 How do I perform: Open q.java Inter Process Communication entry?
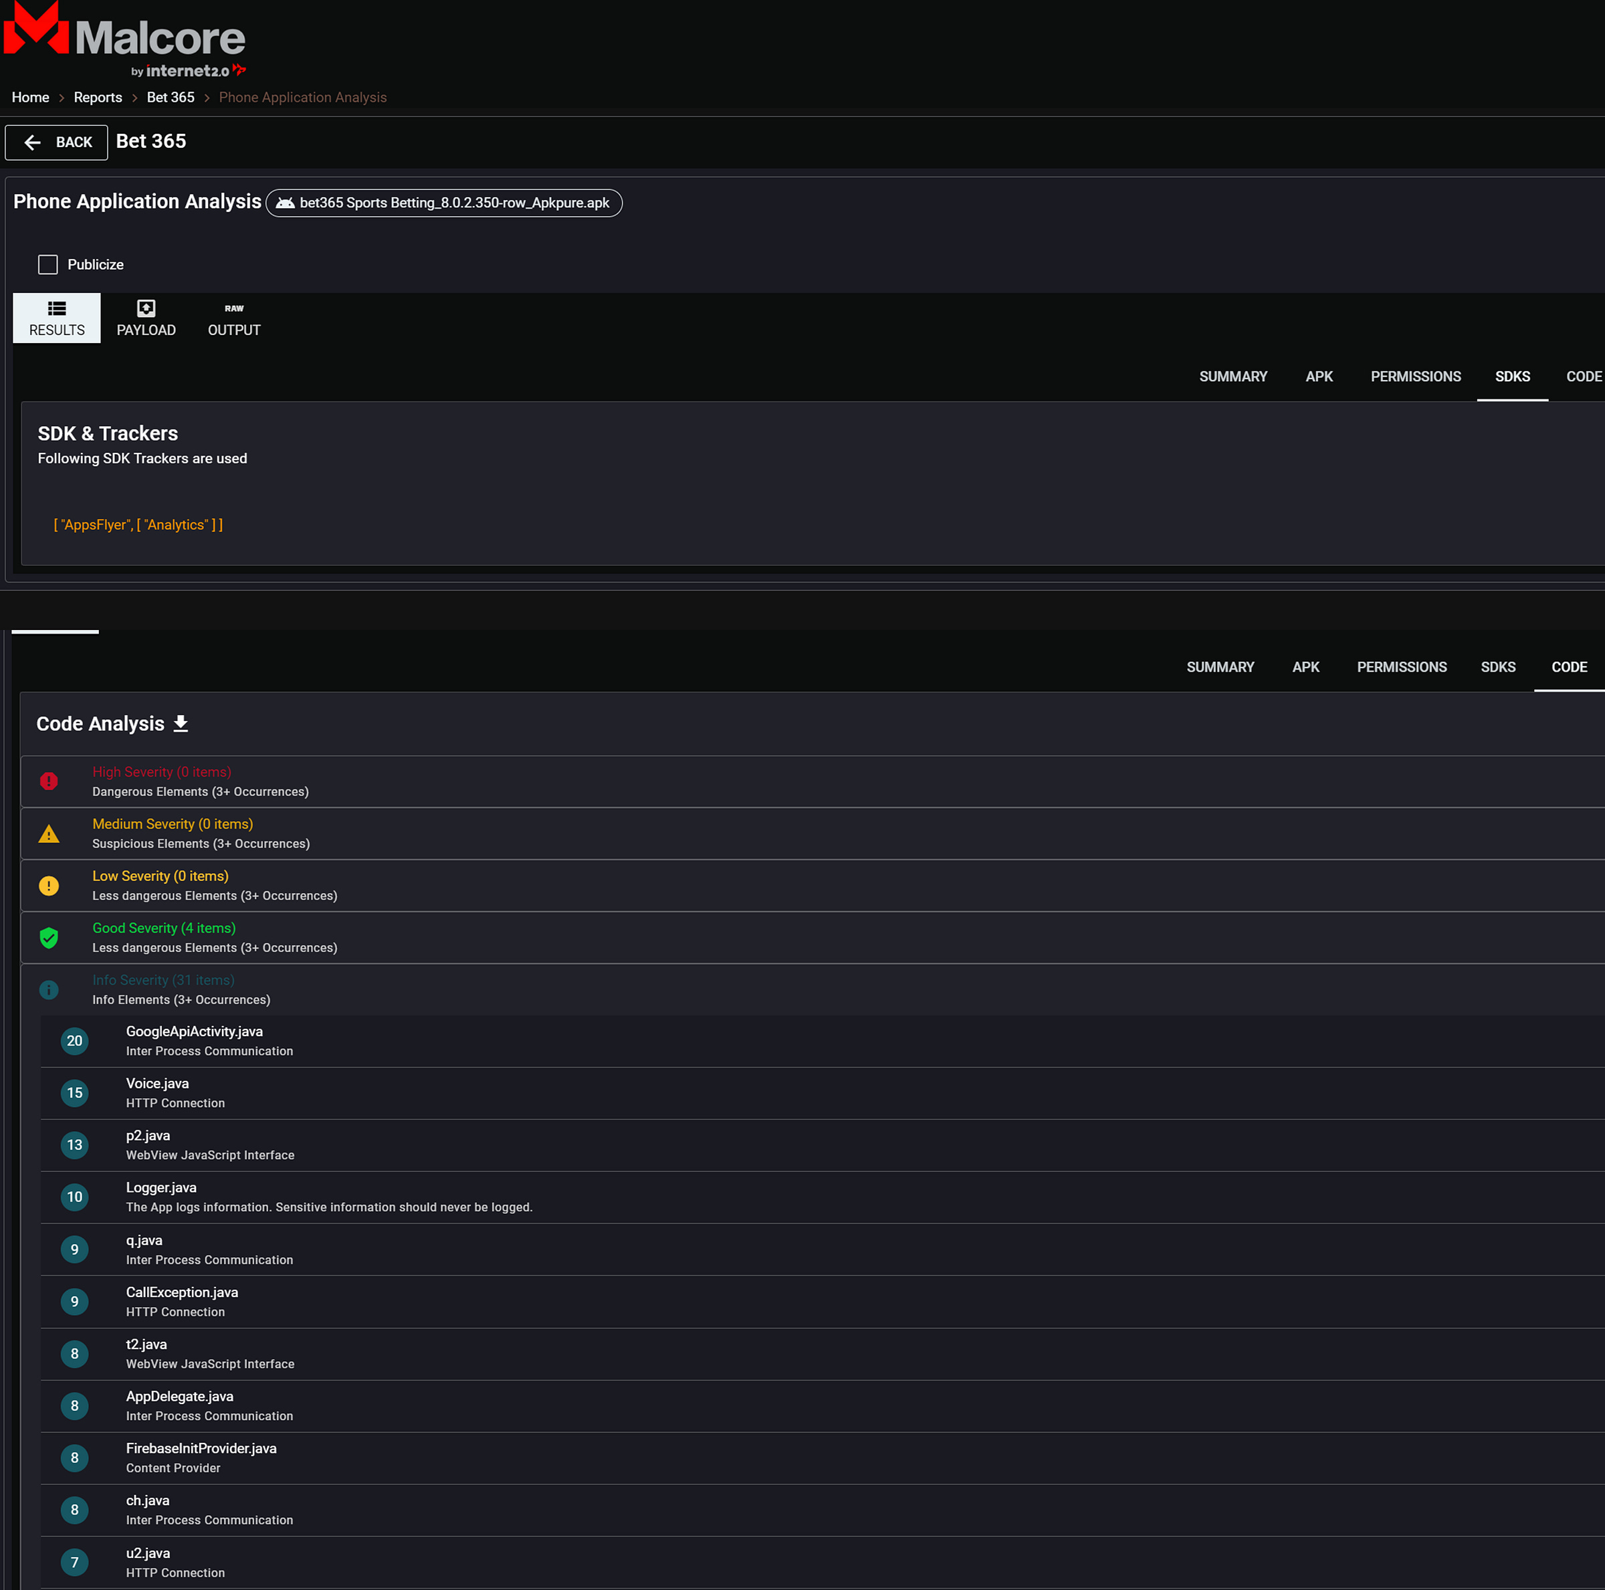click(x=823, y=1250)
